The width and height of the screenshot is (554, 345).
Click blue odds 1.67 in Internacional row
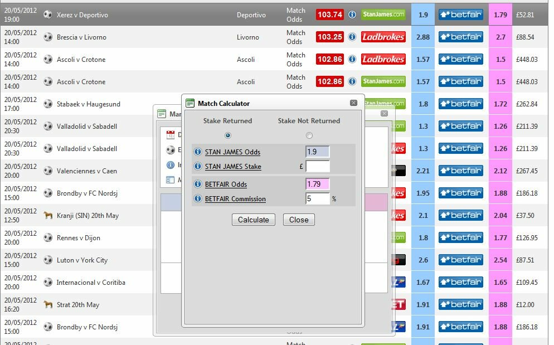[423, 282]
